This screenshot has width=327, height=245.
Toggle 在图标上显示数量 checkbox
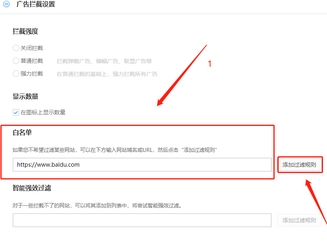pyautogui.click(x=16, y=112)
